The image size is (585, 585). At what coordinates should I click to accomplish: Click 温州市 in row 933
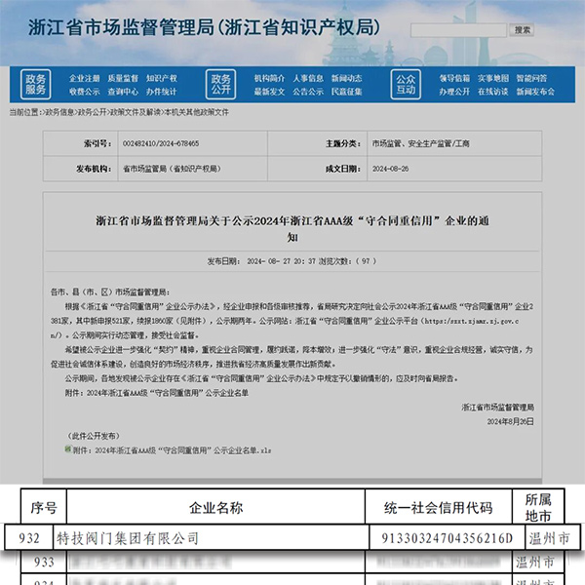click(535, 562)
